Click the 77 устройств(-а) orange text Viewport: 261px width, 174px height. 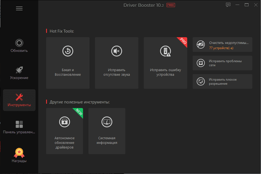(221, 48)
